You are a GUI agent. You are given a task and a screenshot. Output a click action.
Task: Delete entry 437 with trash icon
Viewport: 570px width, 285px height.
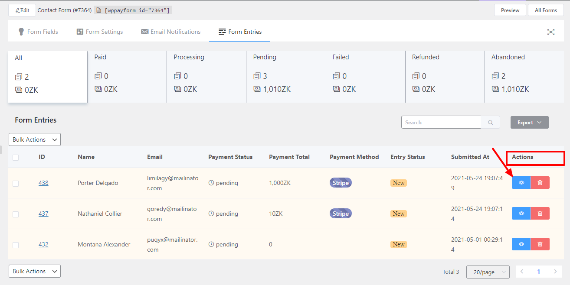point(540,214)
